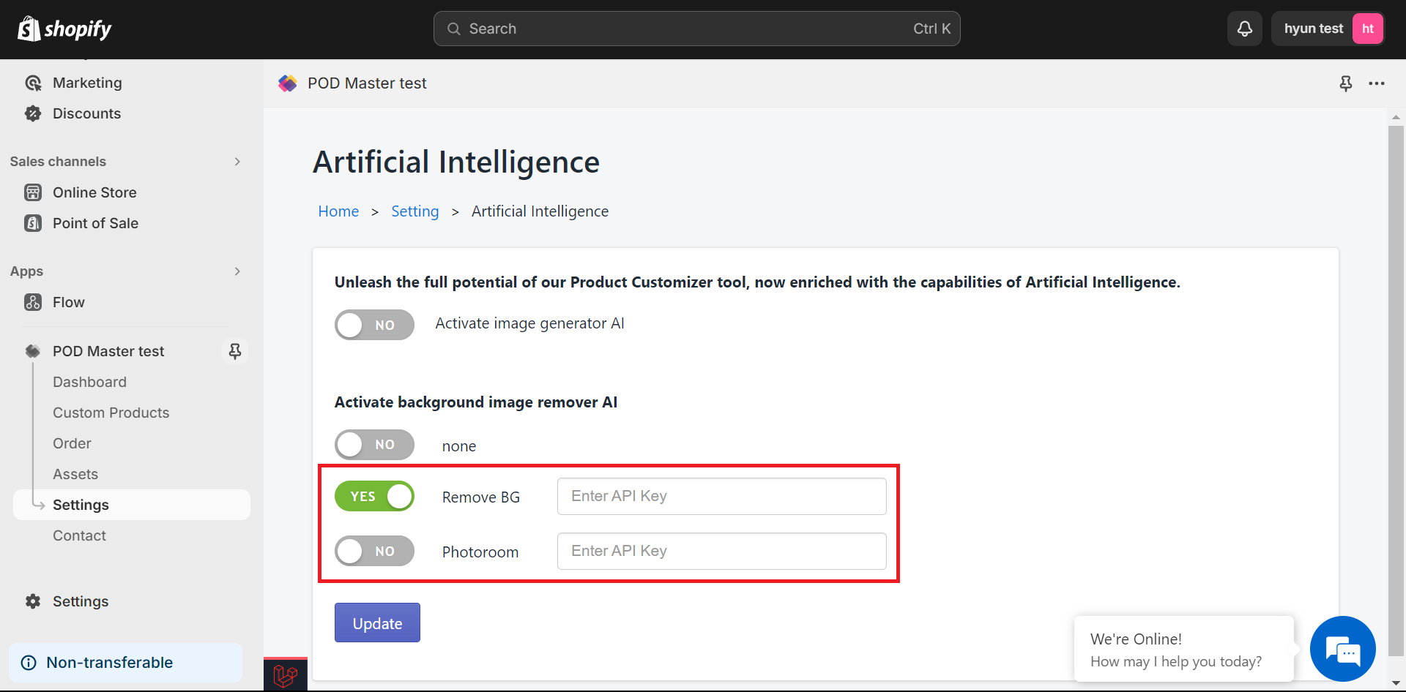Click the Non-transferable info icon
The width and height of the screenshot is (1406, 692).
coord(29,663)
